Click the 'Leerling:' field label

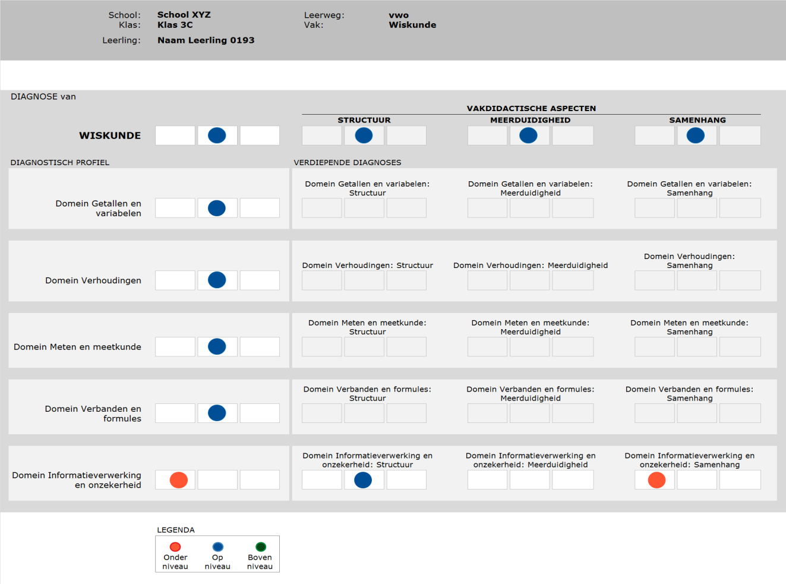(x=121, y=40)
